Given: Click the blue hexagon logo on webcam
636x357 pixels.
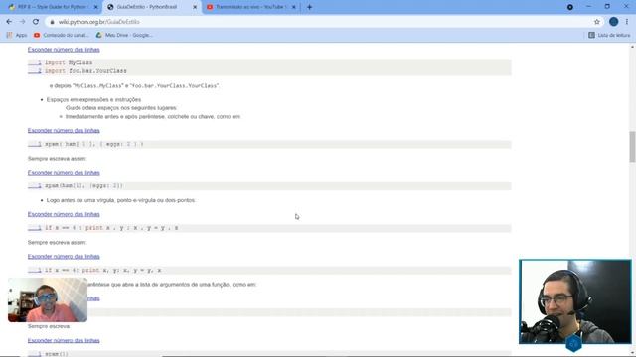Looking at the screenshot, I should 573,344.
